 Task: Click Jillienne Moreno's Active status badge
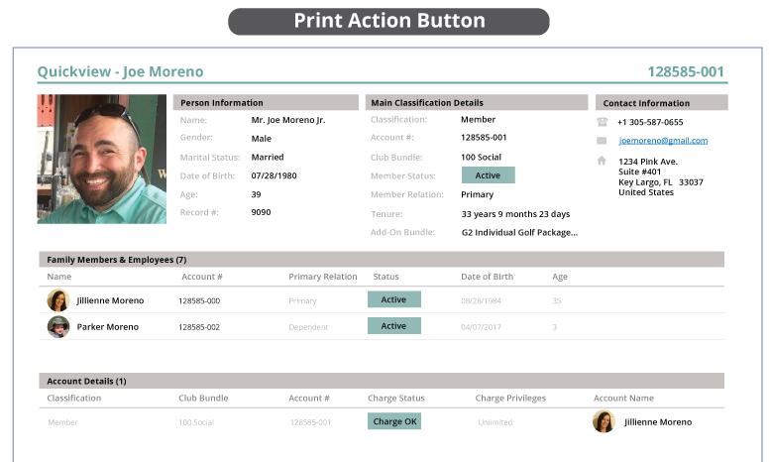coord(393,299)
